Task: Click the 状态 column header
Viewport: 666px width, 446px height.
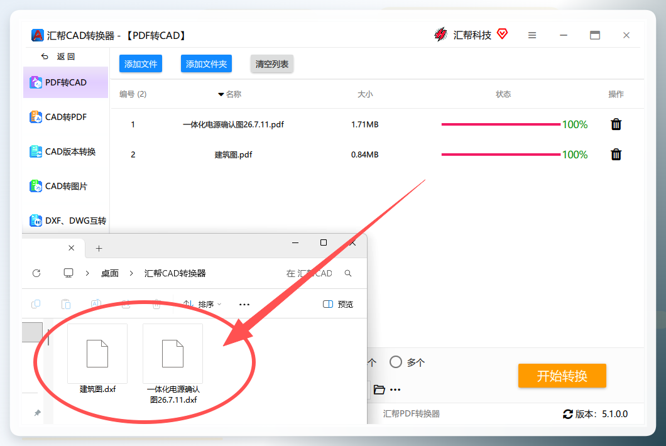Action: coord(503,94)
